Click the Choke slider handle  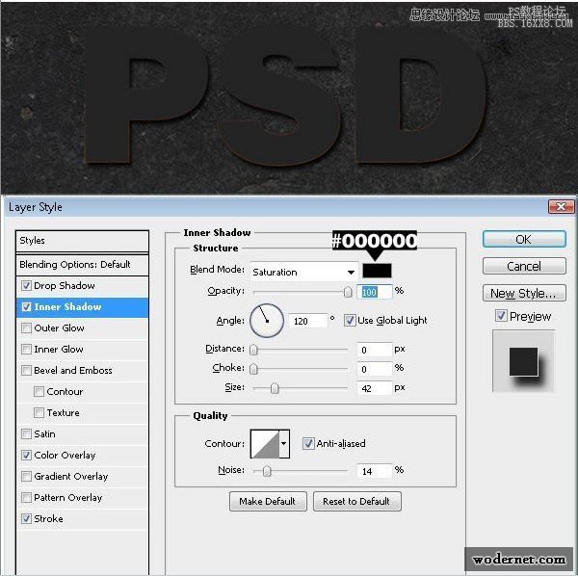point(253,369)
